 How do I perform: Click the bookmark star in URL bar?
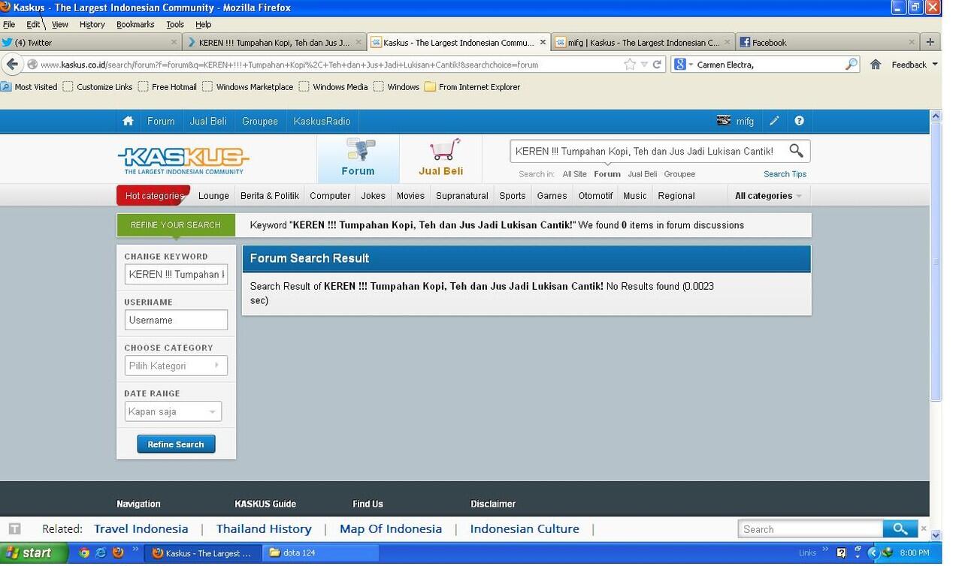[630, 65]
